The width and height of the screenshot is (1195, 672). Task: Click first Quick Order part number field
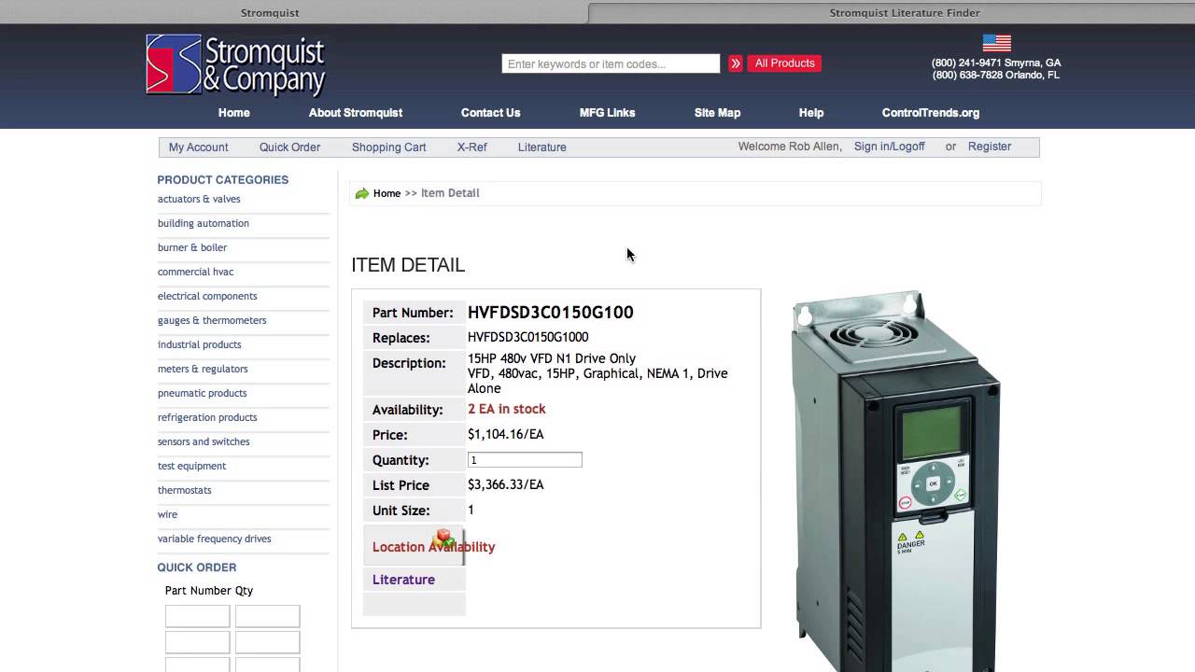(x=197, y=616)
